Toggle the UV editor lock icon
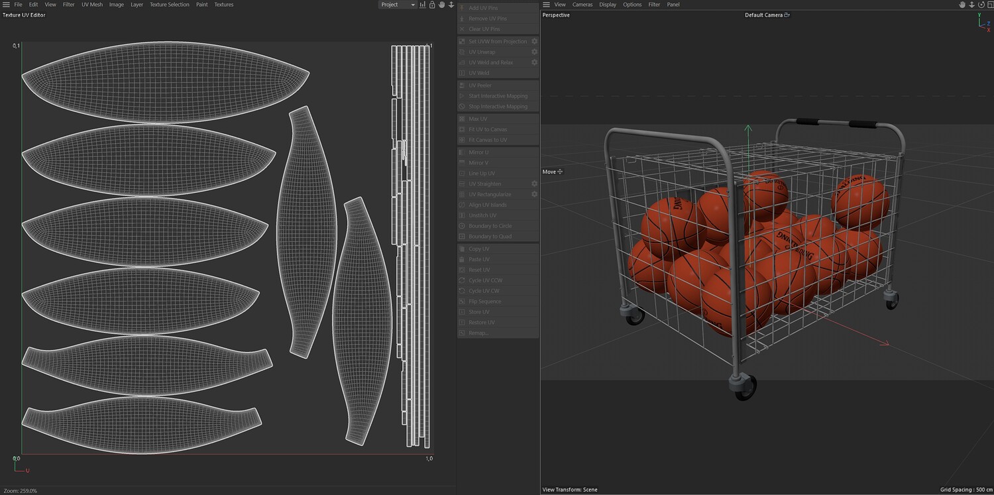 (x=432, y=5)
